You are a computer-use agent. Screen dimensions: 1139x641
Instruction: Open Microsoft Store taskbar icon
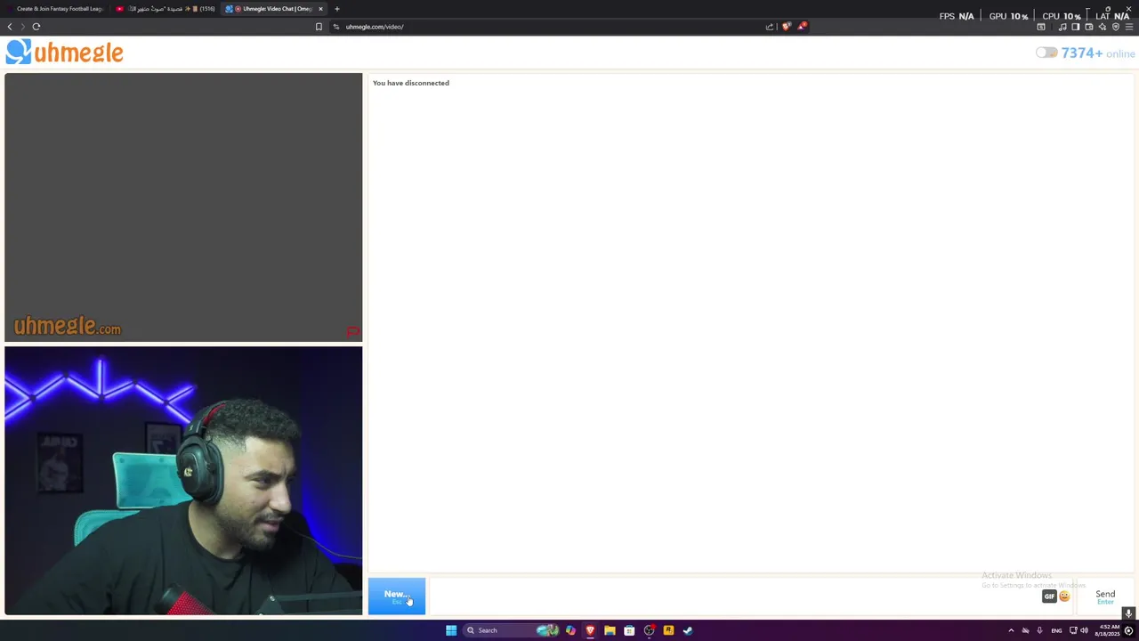[x=629, y=630]
